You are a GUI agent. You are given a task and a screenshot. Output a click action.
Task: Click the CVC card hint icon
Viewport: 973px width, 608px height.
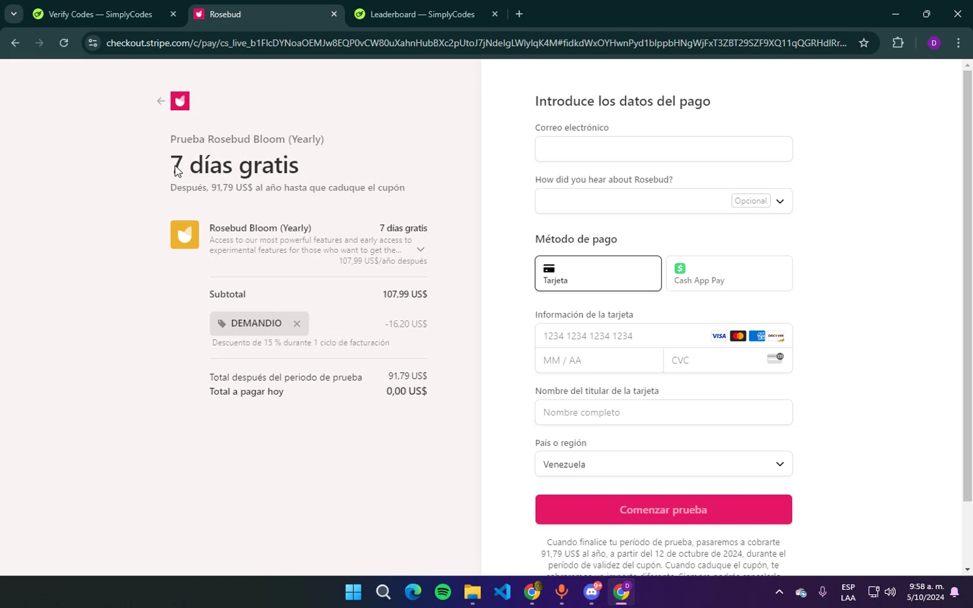pyautogui.click(x=775, y=358)
